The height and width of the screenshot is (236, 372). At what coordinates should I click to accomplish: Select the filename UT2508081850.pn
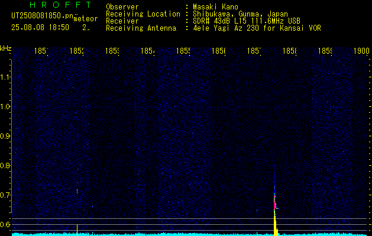[43, 15]
